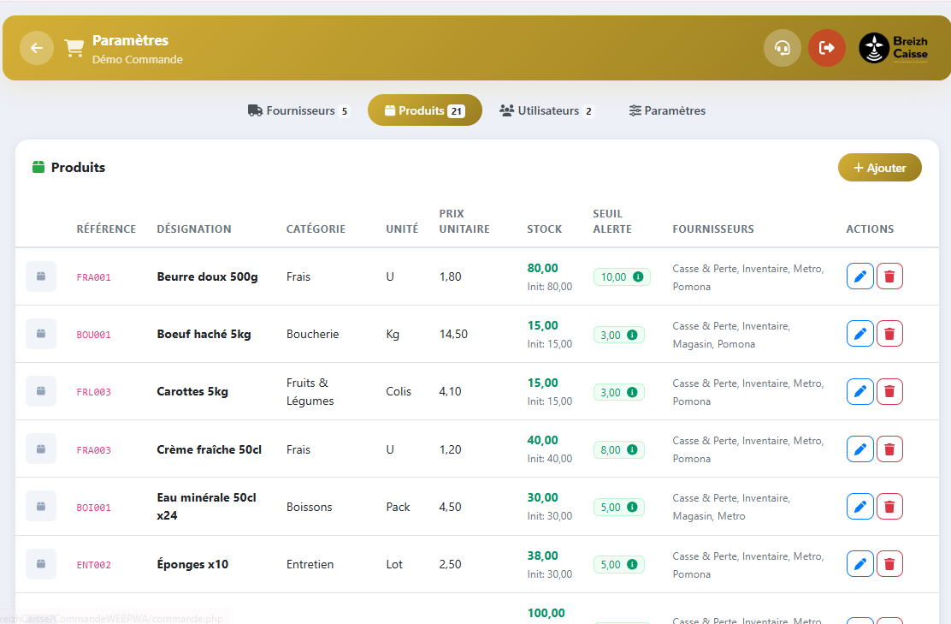
Task: Delete the Boeuf haché 5kg product
Action: [x=889, y=334]
